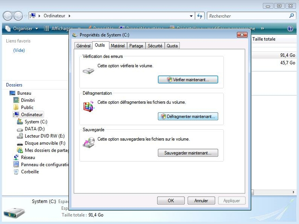
Task: Switch to the Matériel tab
Action: (x=118, y=46)
